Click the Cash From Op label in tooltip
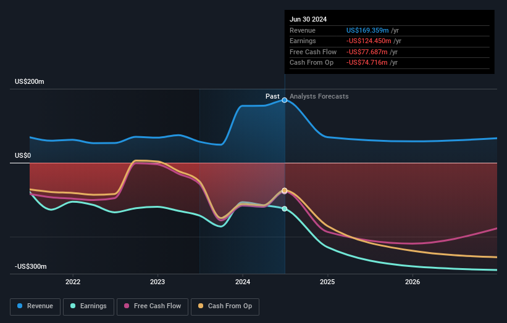The width and height of the screenshot is (507, 323). pyautogui.click(x=311, y=63)
